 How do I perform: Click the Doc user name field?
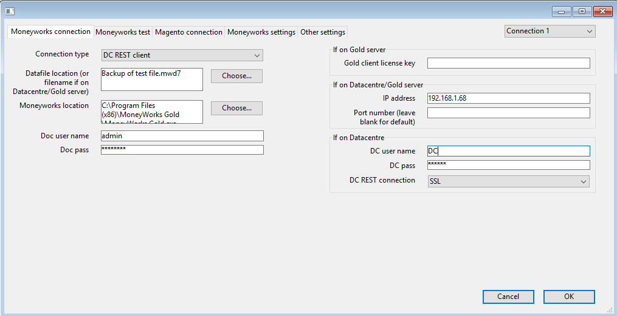182,136
